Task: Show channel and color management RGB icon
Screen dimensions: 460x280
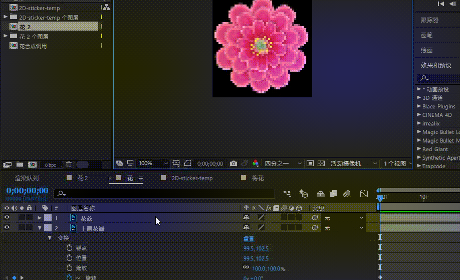Action: click(x=255, y=164)
